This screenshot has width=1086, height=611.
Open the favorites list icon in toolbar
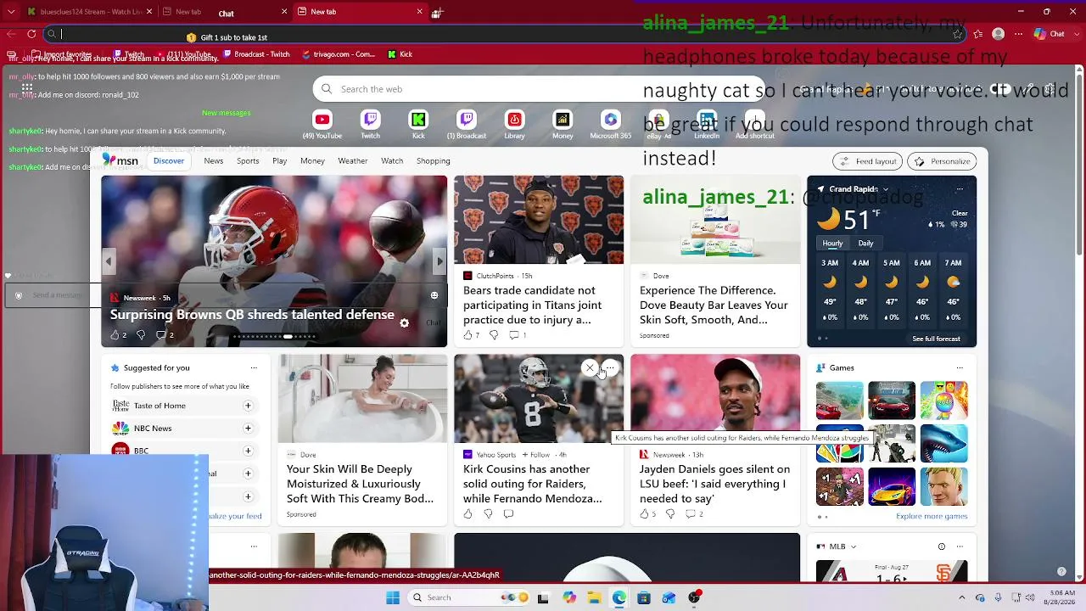click(978, 34)
